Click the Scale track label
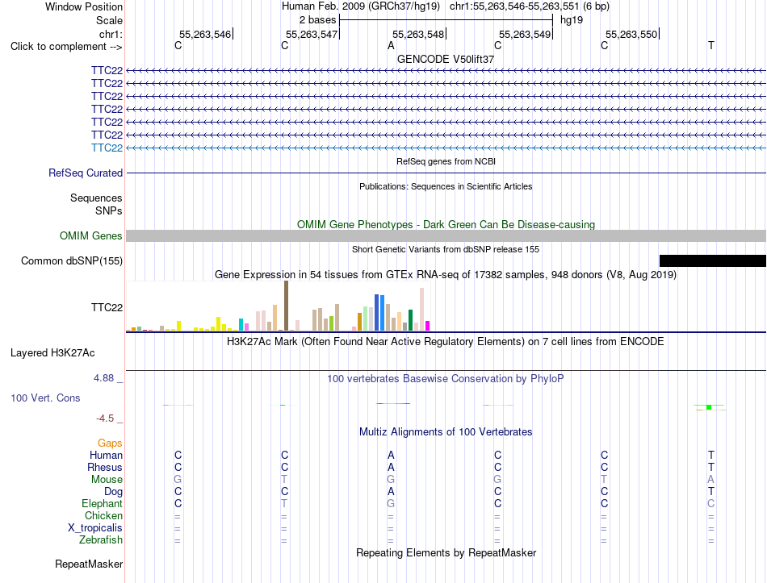Image resolution: width=767 pixels, height=583 pixels. 109,20
